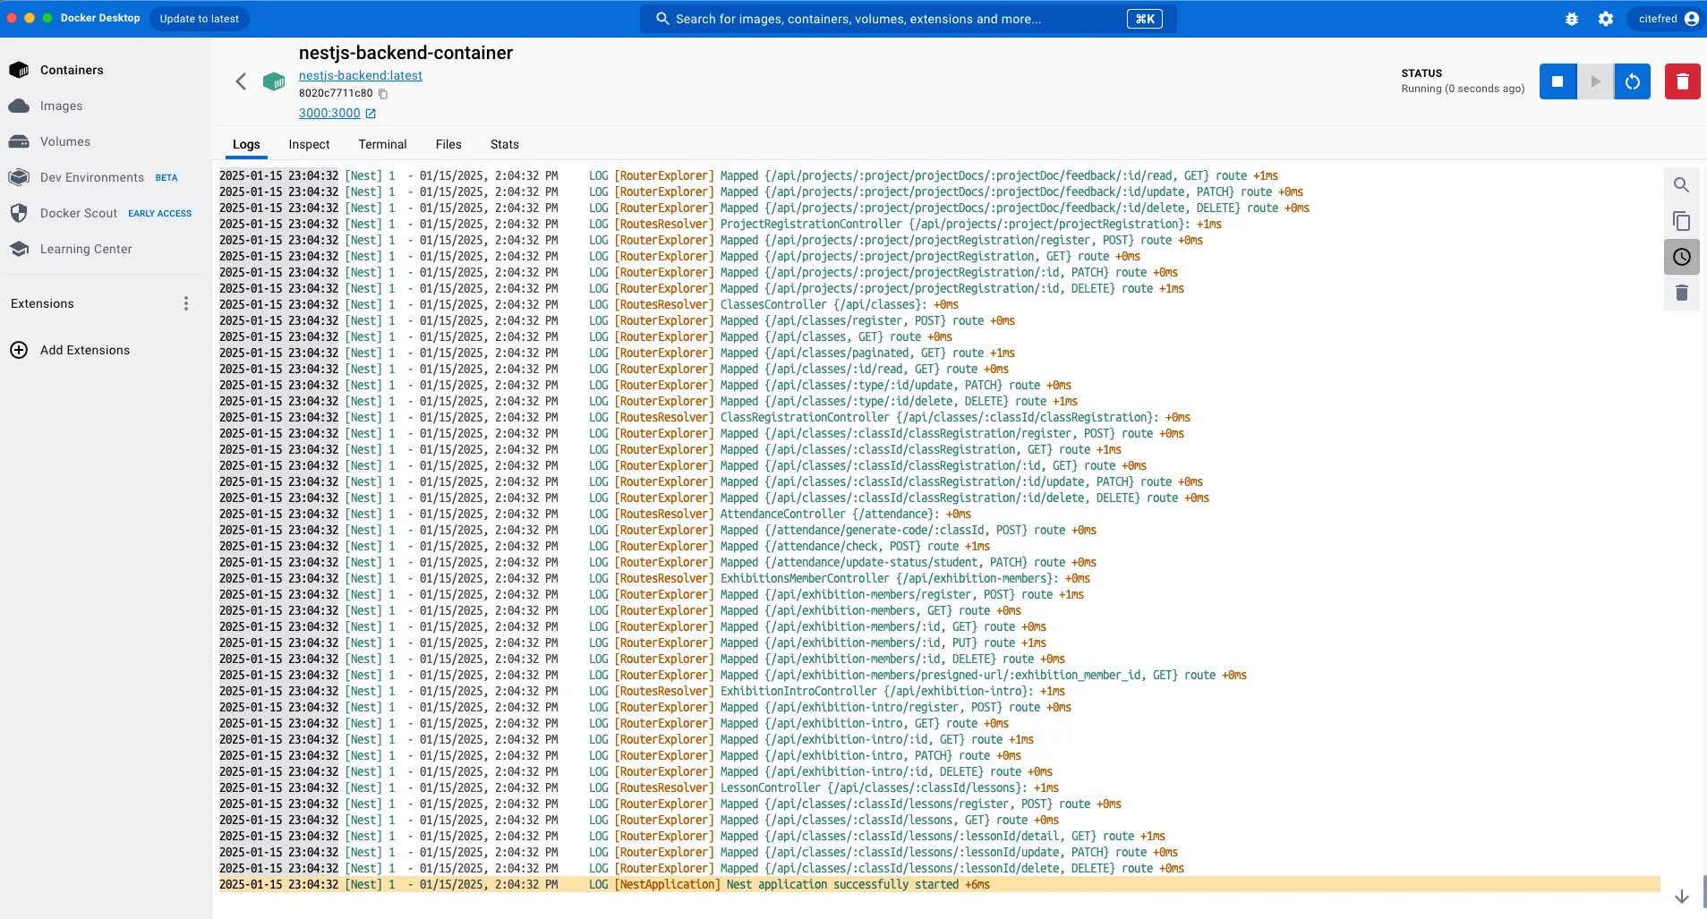Delete the container with the red trash button

click(x=1683, y=81)
